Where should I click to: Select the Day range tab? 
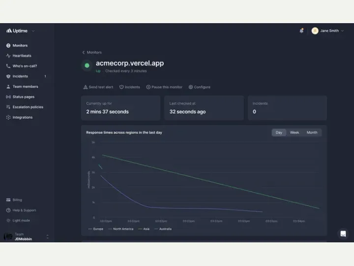point(279,133)
